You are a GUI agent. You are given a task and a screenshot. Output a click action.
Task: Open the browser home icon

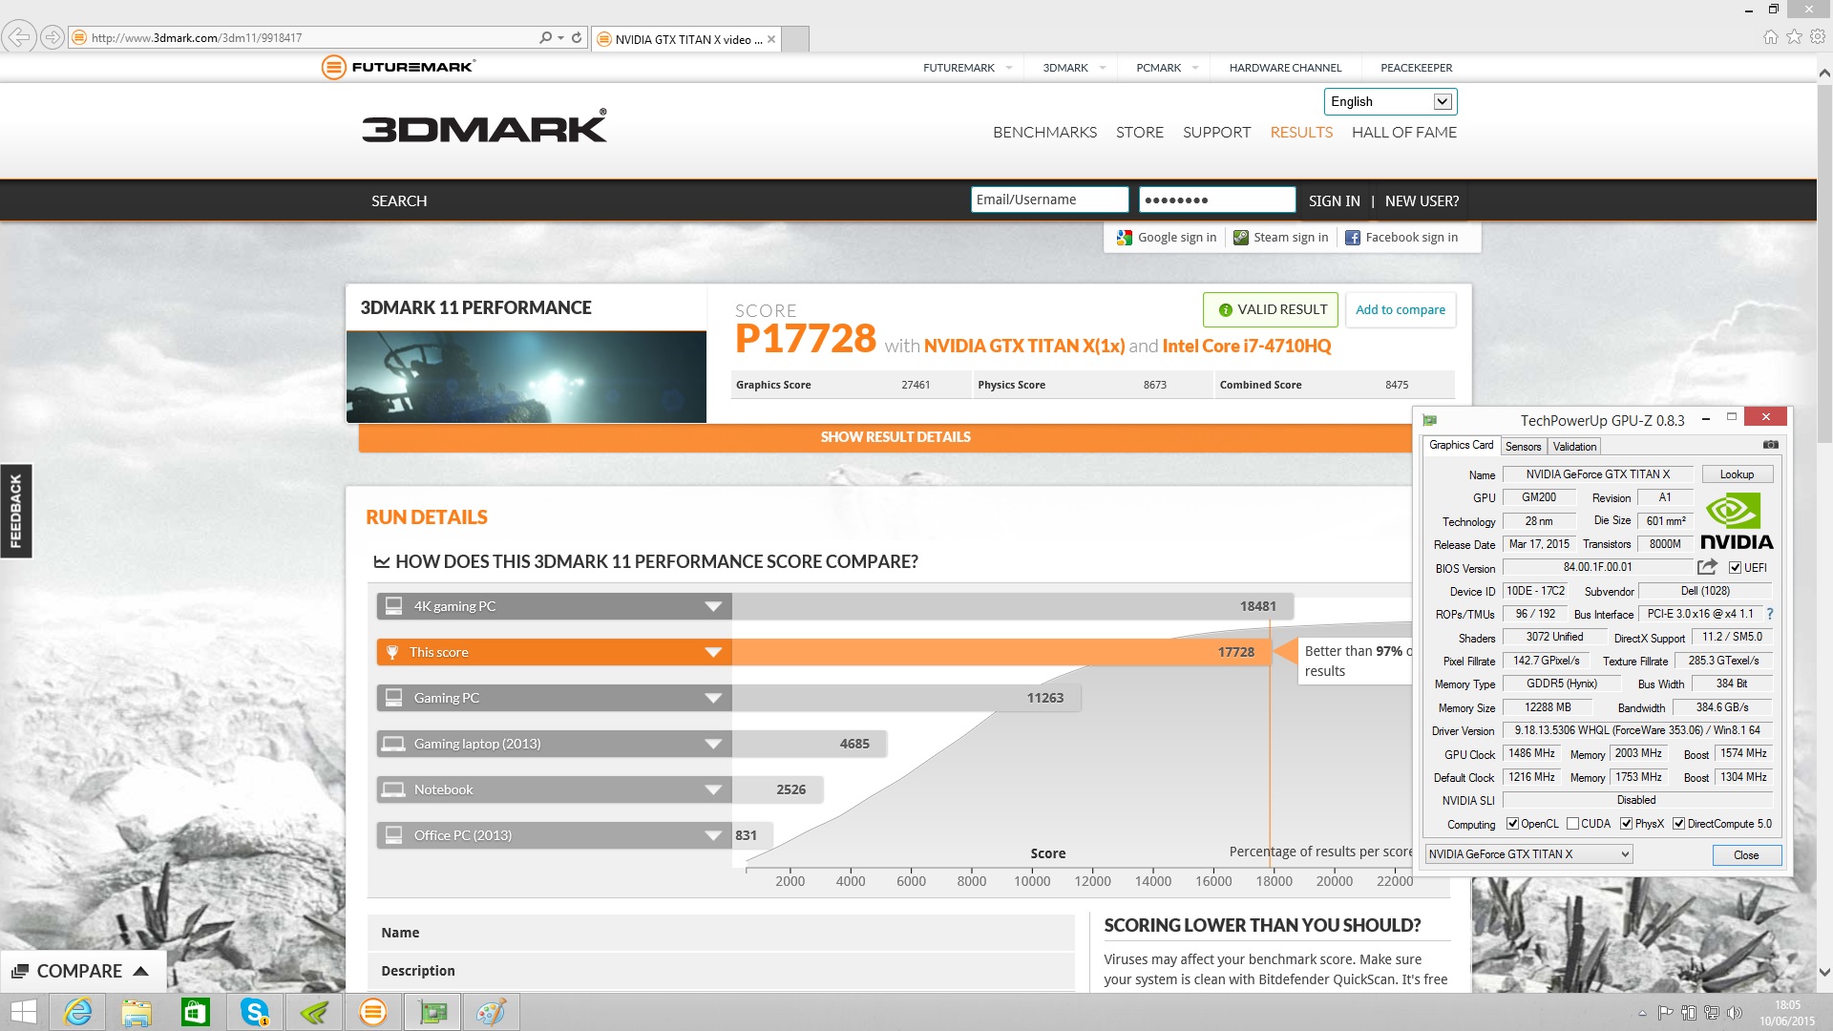tap(1770, 37)
